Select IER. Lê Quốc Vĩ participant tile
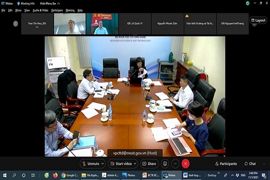270x180 pixels. click(x=135, y=23)
